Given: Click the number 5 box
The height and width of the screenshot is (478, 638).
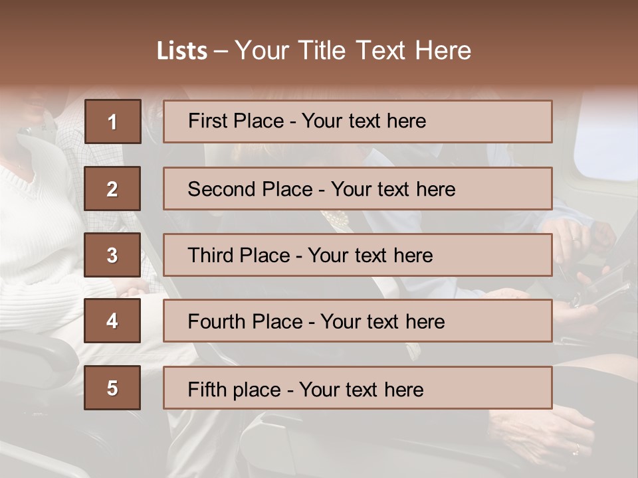Looking at the screenshot, I should 113,388.
